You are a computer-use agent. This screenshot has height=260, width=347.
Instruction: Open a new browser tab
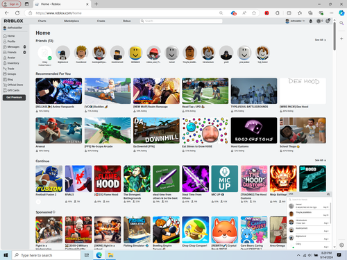(x=96, y=4)
